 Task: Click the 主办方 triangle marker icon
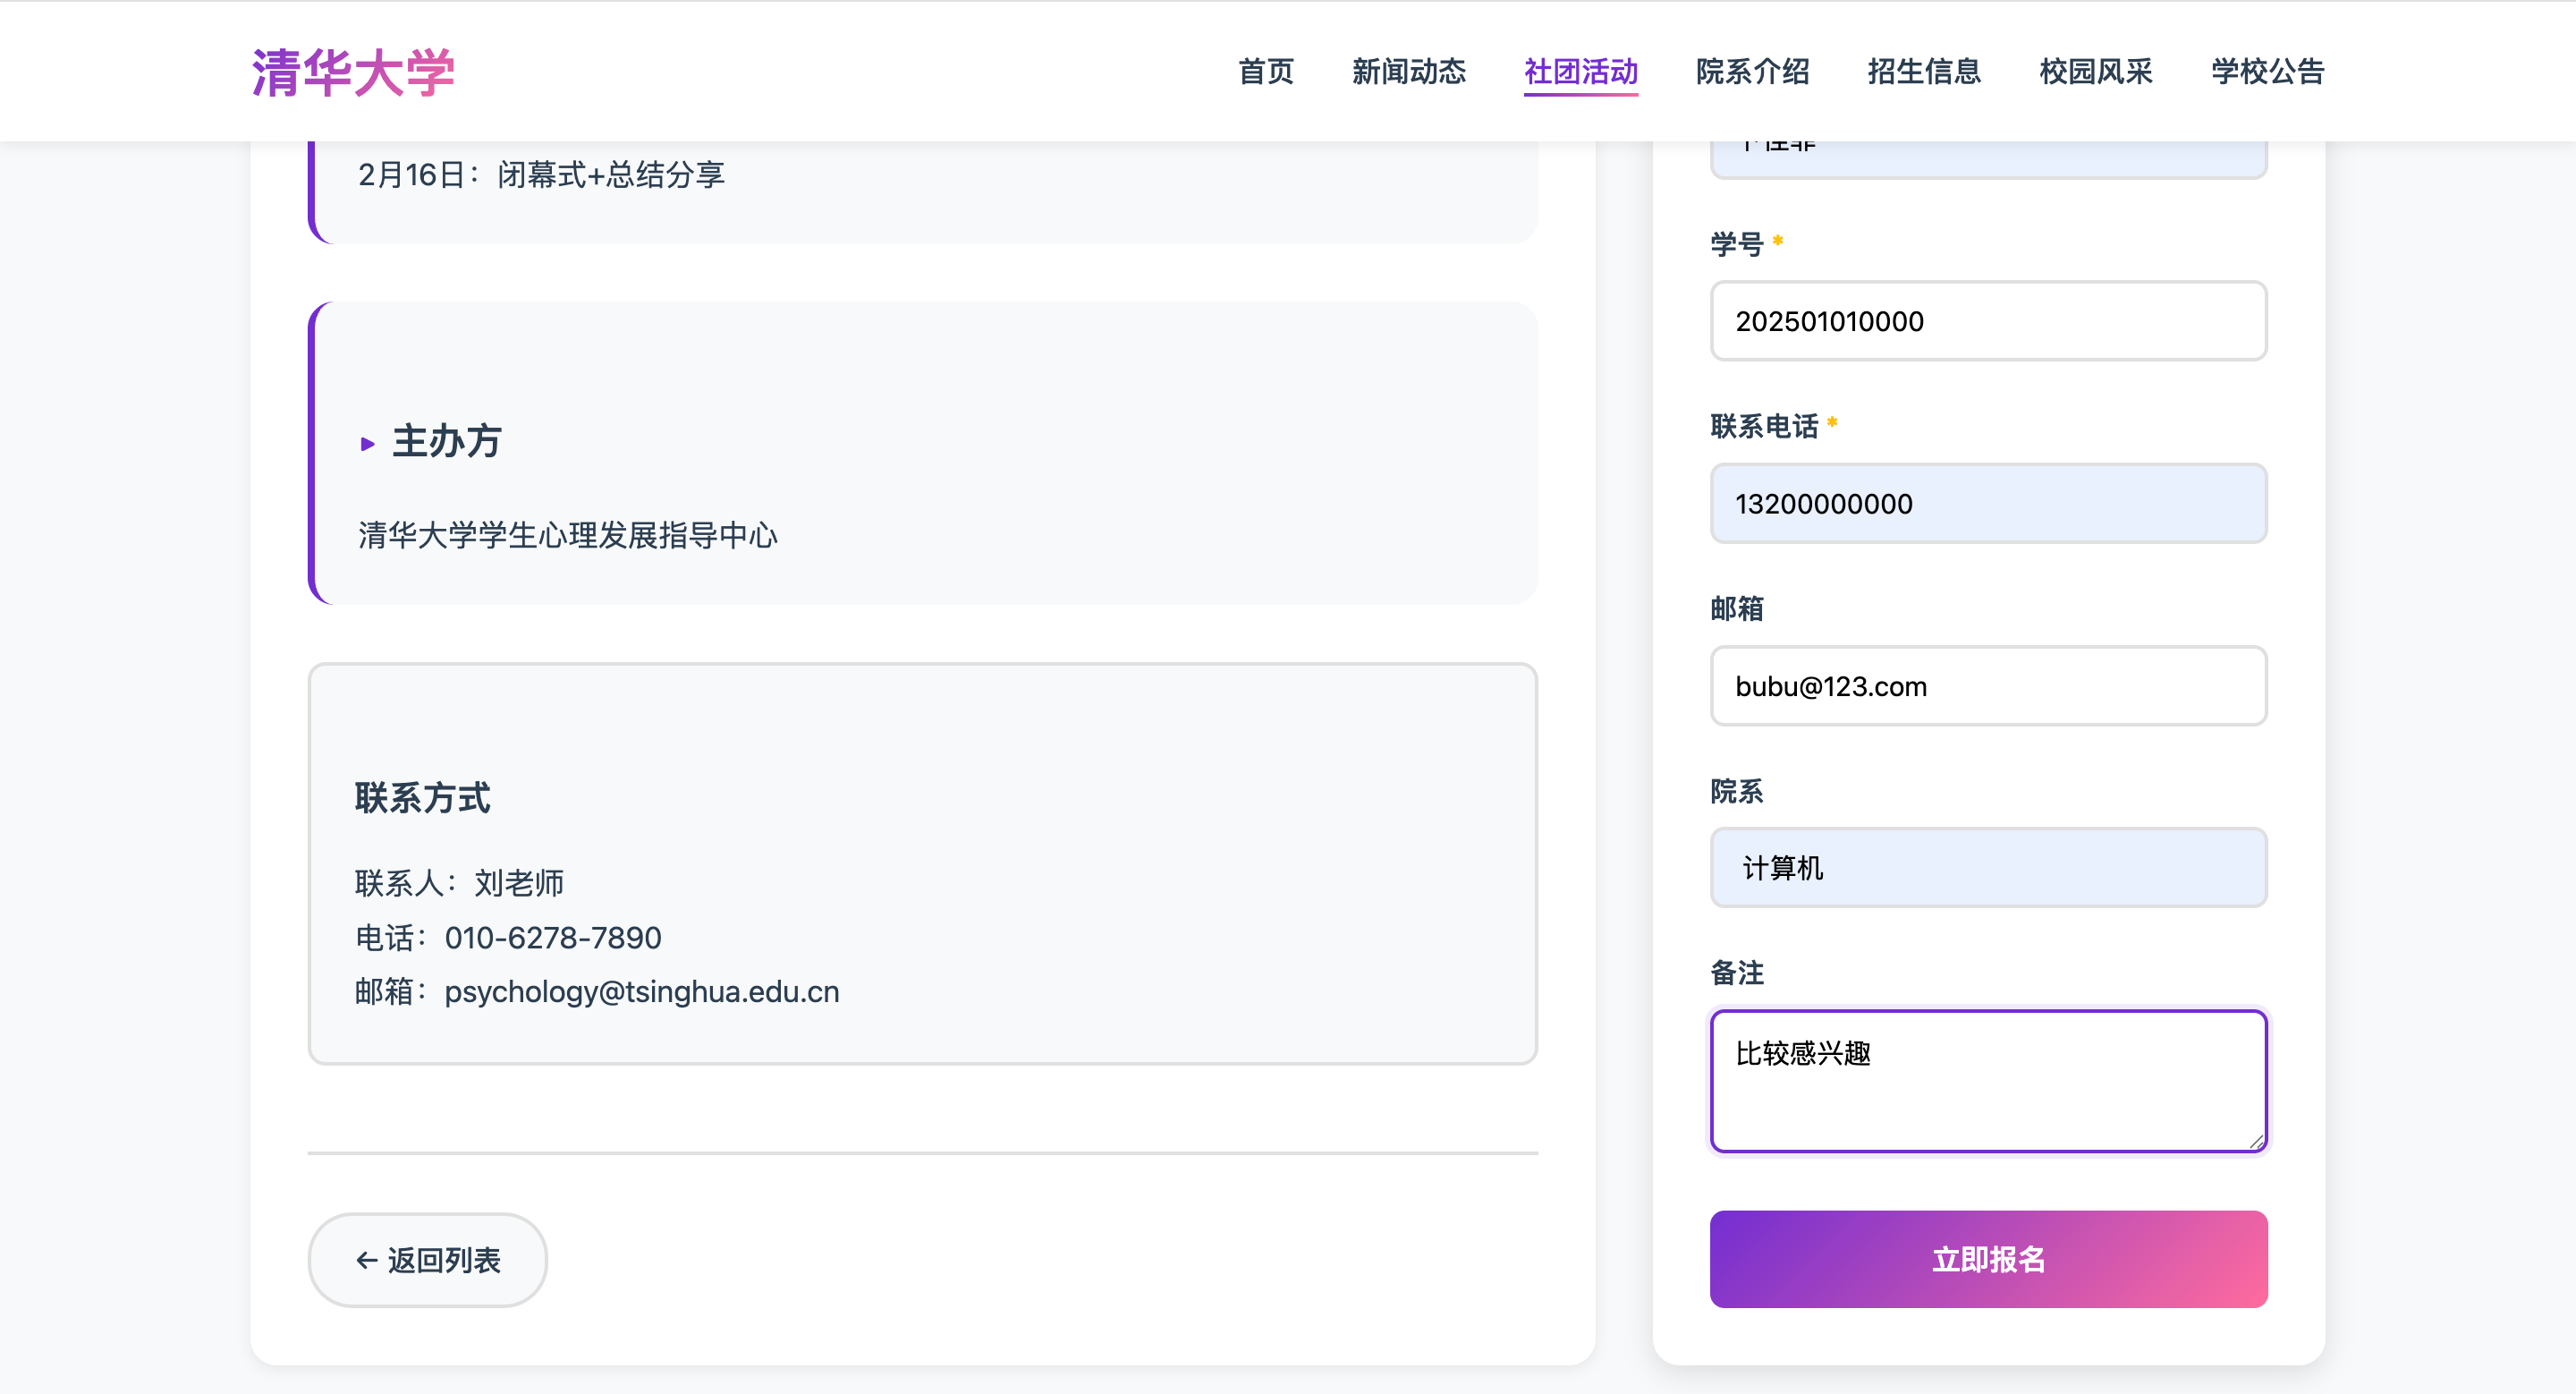coord(367,444)
